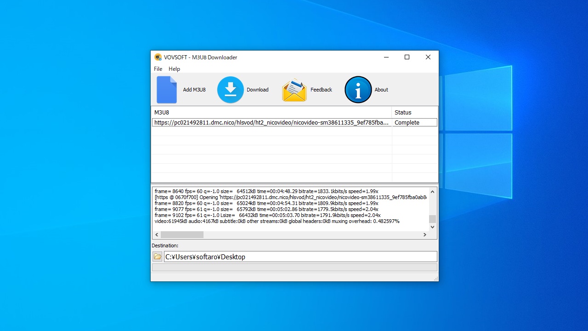Click the Feedback text label

321,90
